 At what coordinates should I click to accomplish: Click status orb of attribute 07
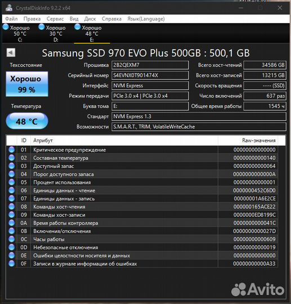pos(12,199)
